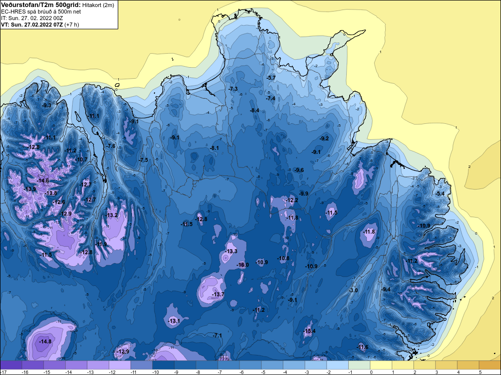Click the -13.7 temperature label
The height and width of the screenshot is (375, 501).
click(x=218, y=294)
